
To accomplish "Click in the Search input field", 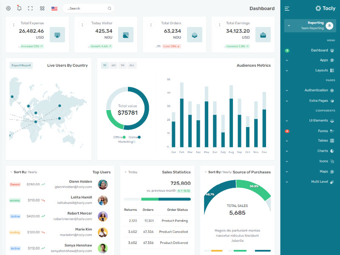I will click(86, 8).
